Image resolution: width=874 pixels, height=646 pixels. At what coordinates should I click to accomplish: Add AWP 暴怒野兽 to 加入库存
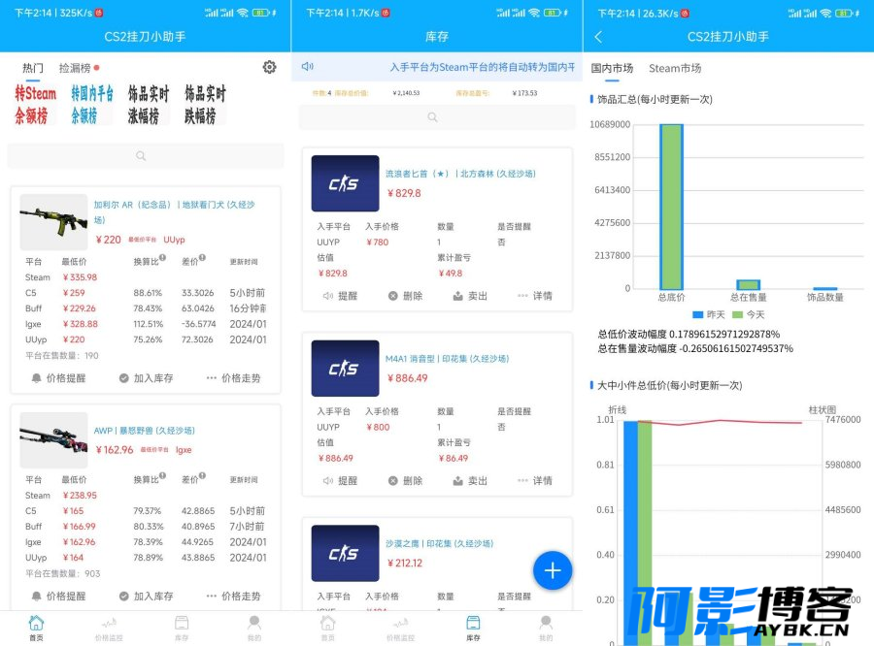pyautogui.click(x=146, y=596)
